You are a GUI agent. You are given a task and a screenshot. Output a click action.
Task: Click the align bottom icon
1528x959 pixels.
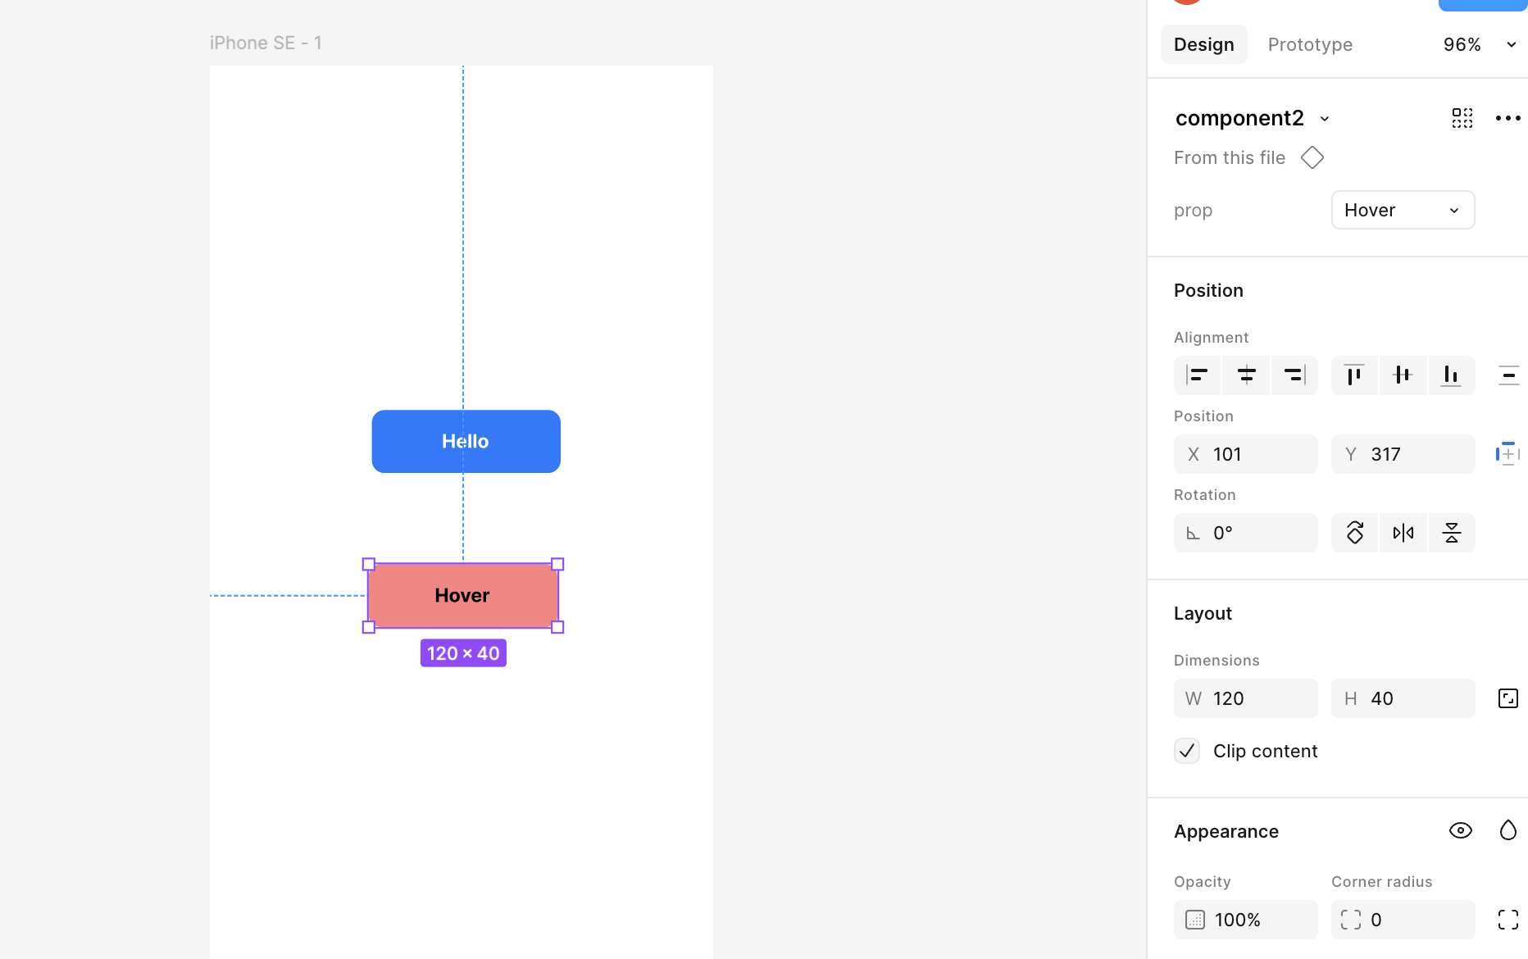tap(1451, 375)
